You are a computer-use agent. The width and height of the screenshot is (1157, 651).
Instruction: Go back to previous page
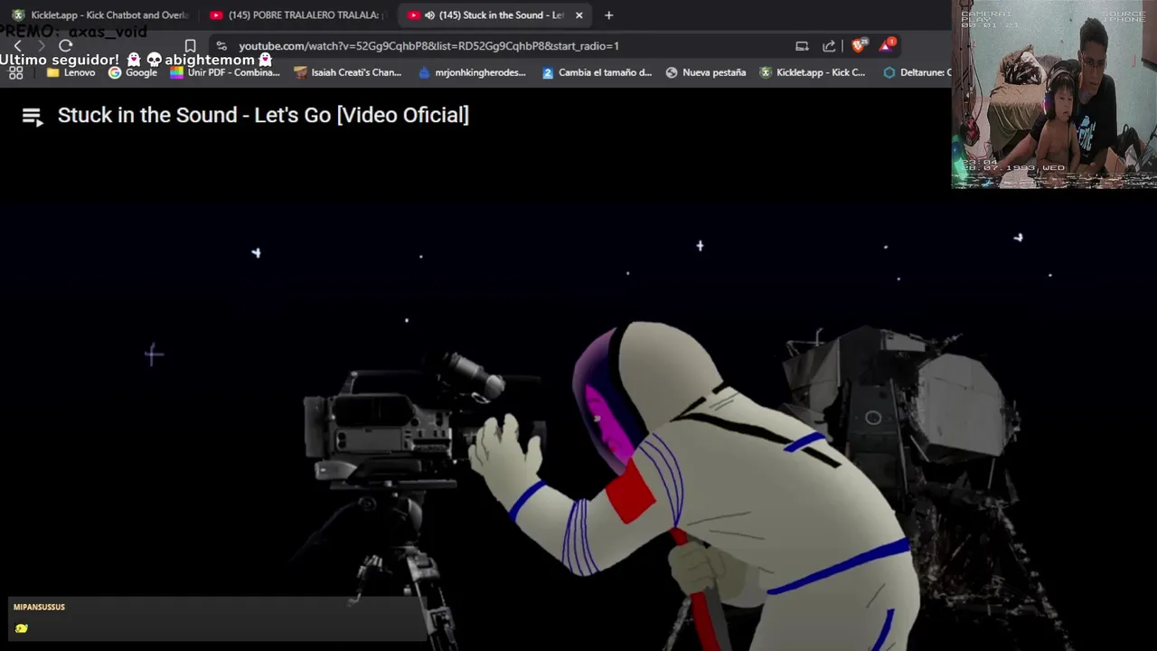coord(17,46)
